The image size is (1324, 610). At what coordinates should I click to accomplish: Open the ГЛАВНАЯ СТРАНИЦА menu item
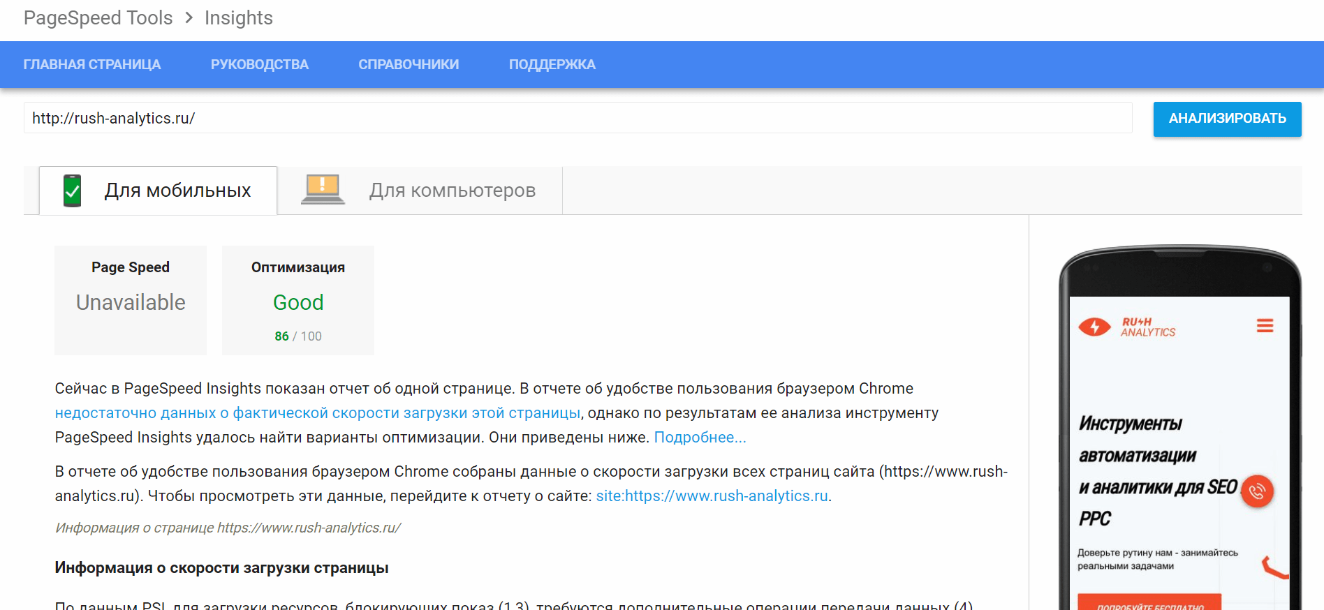point(92,64)
